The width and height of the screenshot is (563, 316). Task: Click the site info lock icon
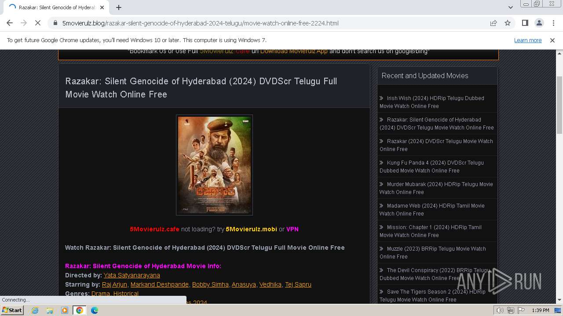tap(55, 23)
